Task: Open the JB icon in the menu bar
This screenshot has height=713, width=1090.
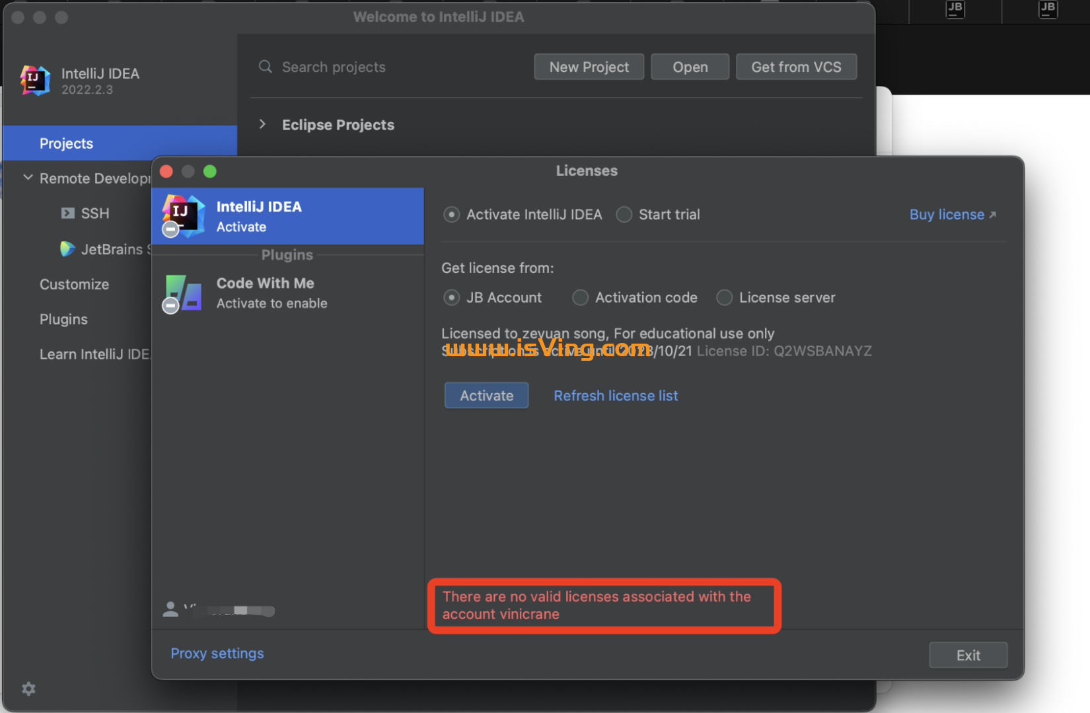Action: (955, 10)
